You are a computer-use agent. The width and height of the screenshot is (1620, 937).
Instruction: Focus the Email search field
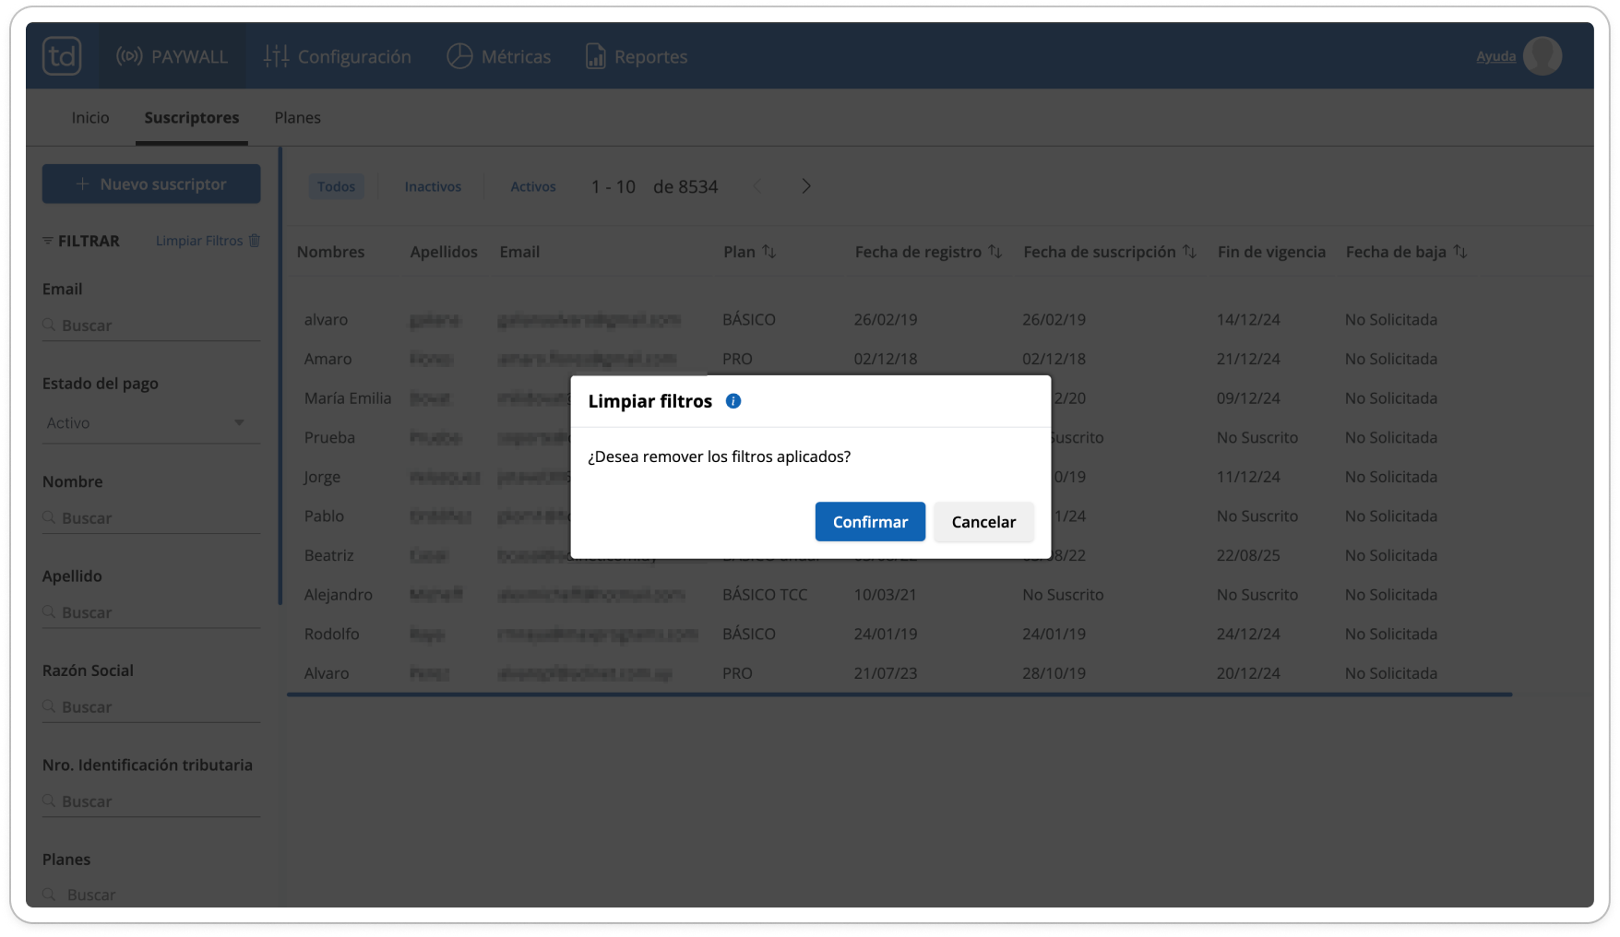pos(151,326)
